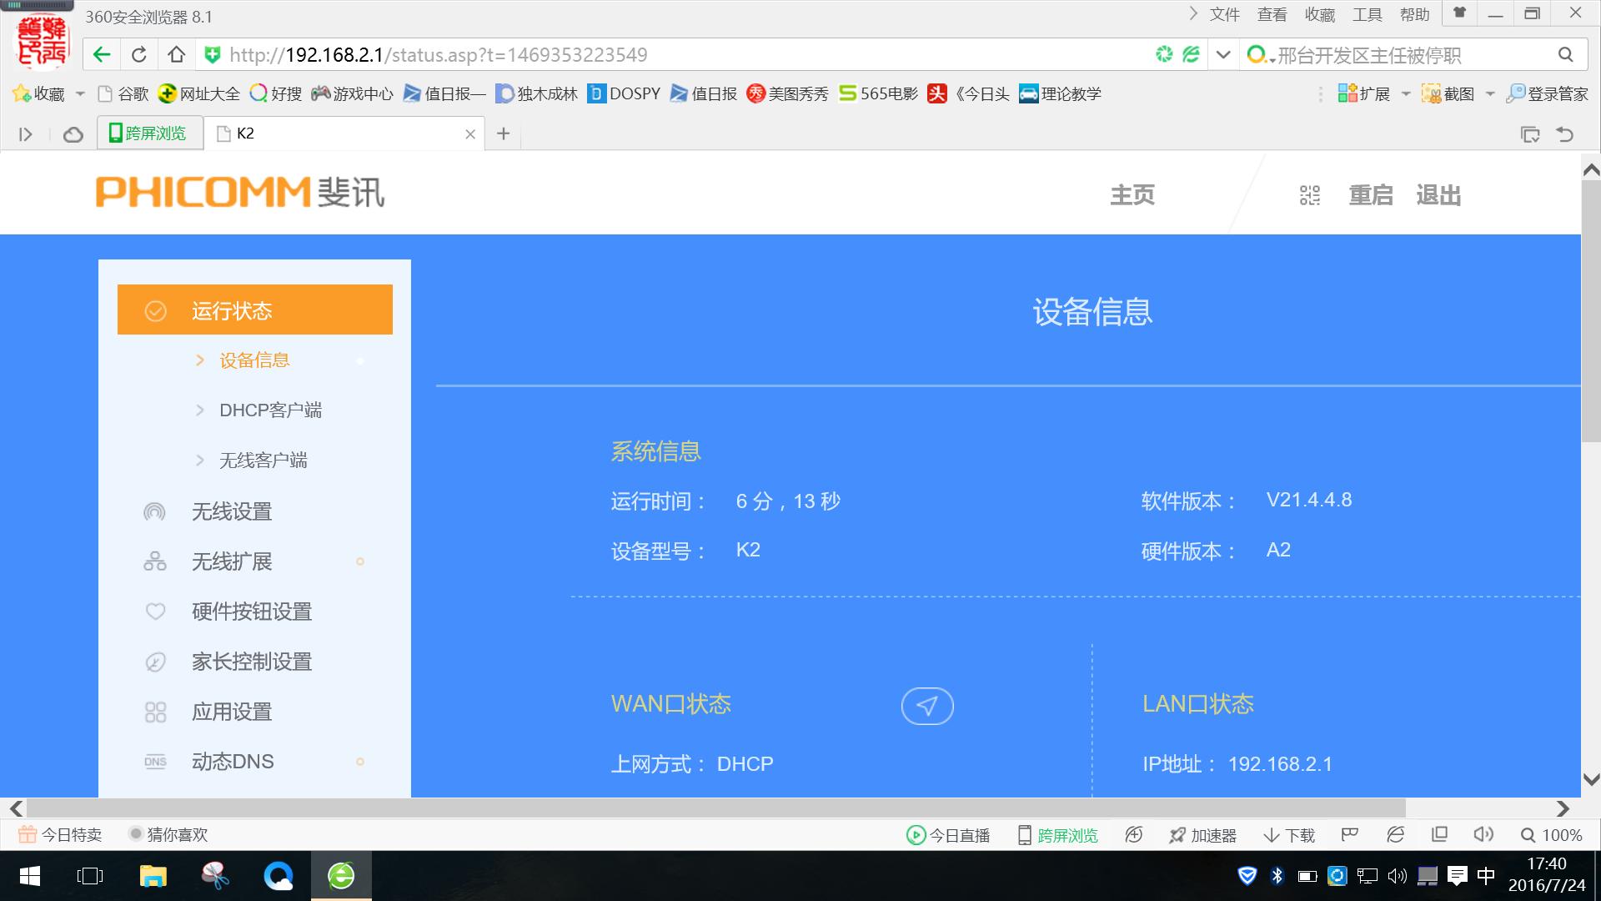Click 重启 to reboot the router

1370,195
